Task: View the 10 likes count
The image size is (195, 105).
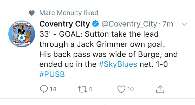Action: pos(130,89)
